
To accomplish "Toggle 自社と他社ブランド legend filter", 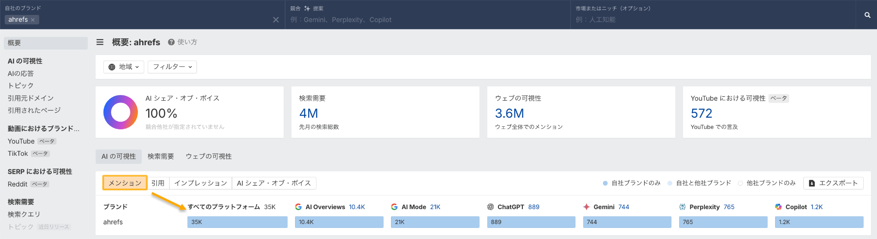I will (699, 183).
